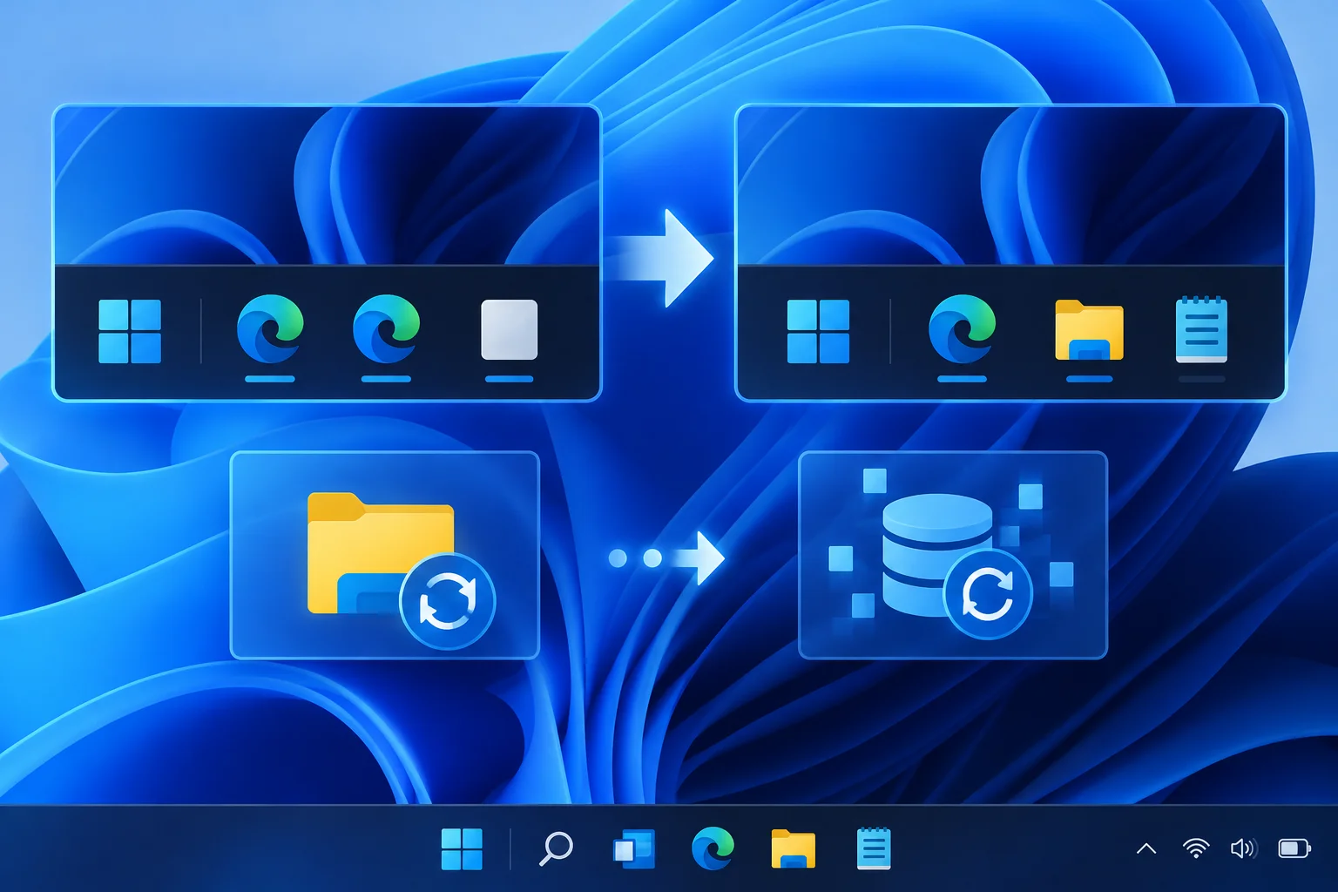This screenshot has height=892, width=1338.
Task: Click the volume speaker tray icon
Action: coord(1243,848)
